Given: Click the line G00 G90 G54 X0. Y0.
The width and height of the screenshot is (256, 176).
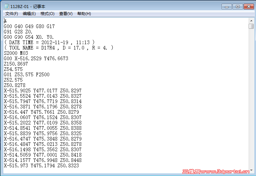Looking at the screenshot, I should [29, 37].
